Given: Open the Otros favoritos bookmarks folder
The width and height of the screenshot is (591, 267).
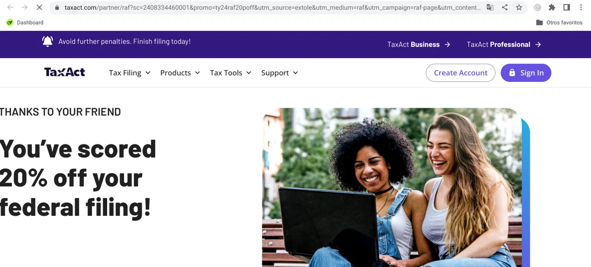Looking at the screenshot, I should [x=559, y=22].
